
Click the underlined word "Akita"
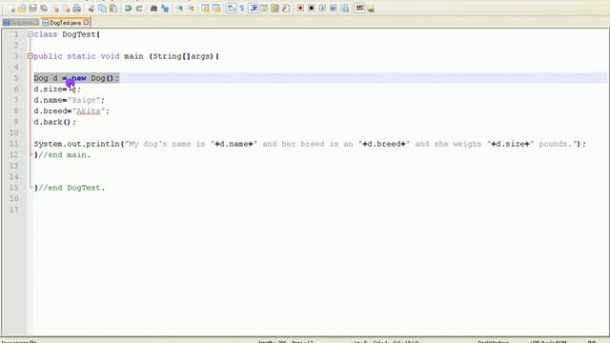(89, 111)
